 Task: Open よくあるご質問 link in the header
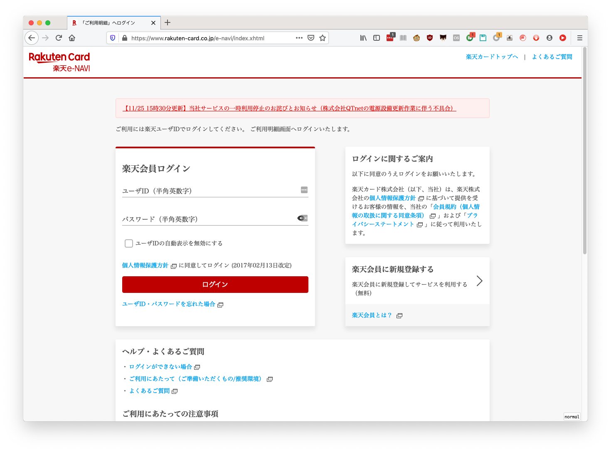[x=552, y=57]
